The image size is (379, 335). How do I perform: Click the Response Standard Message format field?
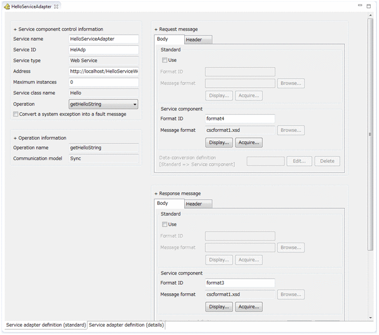(x=240, y=247)
